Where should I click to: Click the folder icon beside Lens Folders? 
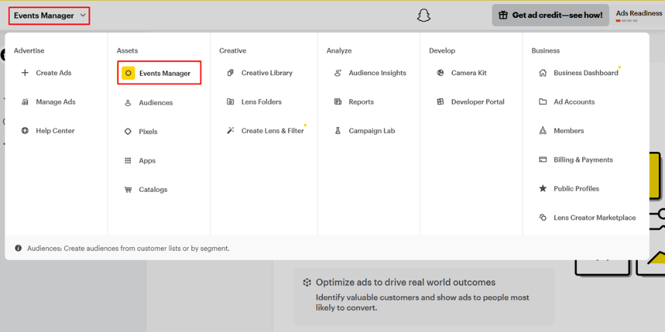(x=230, y=102)
